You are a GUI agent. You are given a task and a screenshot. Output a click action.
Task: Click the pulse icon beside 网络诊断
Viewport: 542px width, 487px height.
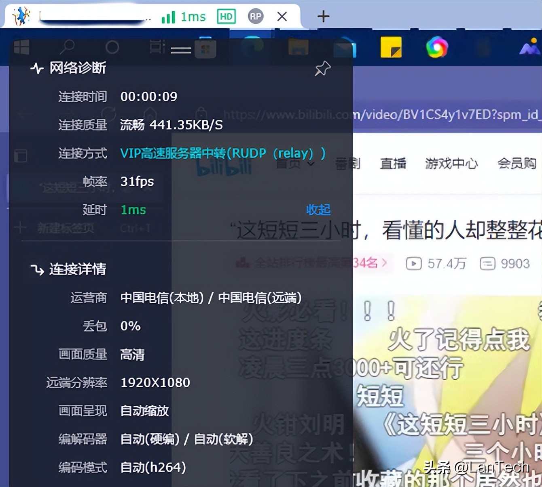coord(37,68)
